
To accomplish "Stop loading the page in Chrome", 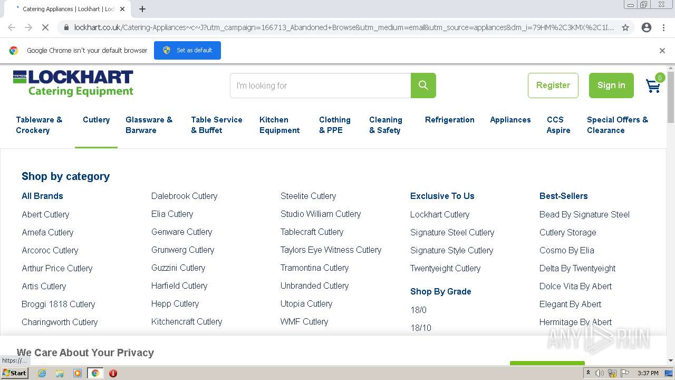I will (x=45, y=27).
